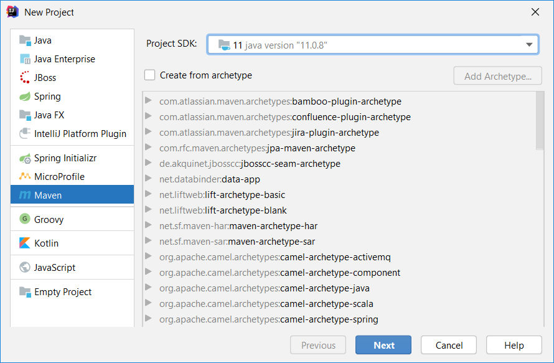This screenshot has width=554, height=363.
Task: Select the Groovy icon
Action: pyautogui.click(x=25, y=219)
